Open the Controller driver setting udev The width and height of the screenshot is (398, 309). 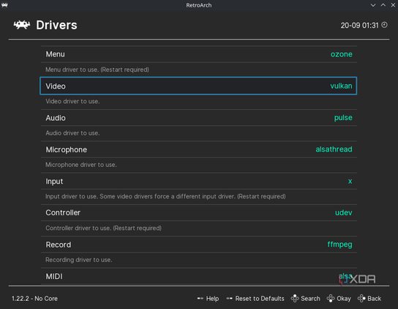tap(199, 212)
